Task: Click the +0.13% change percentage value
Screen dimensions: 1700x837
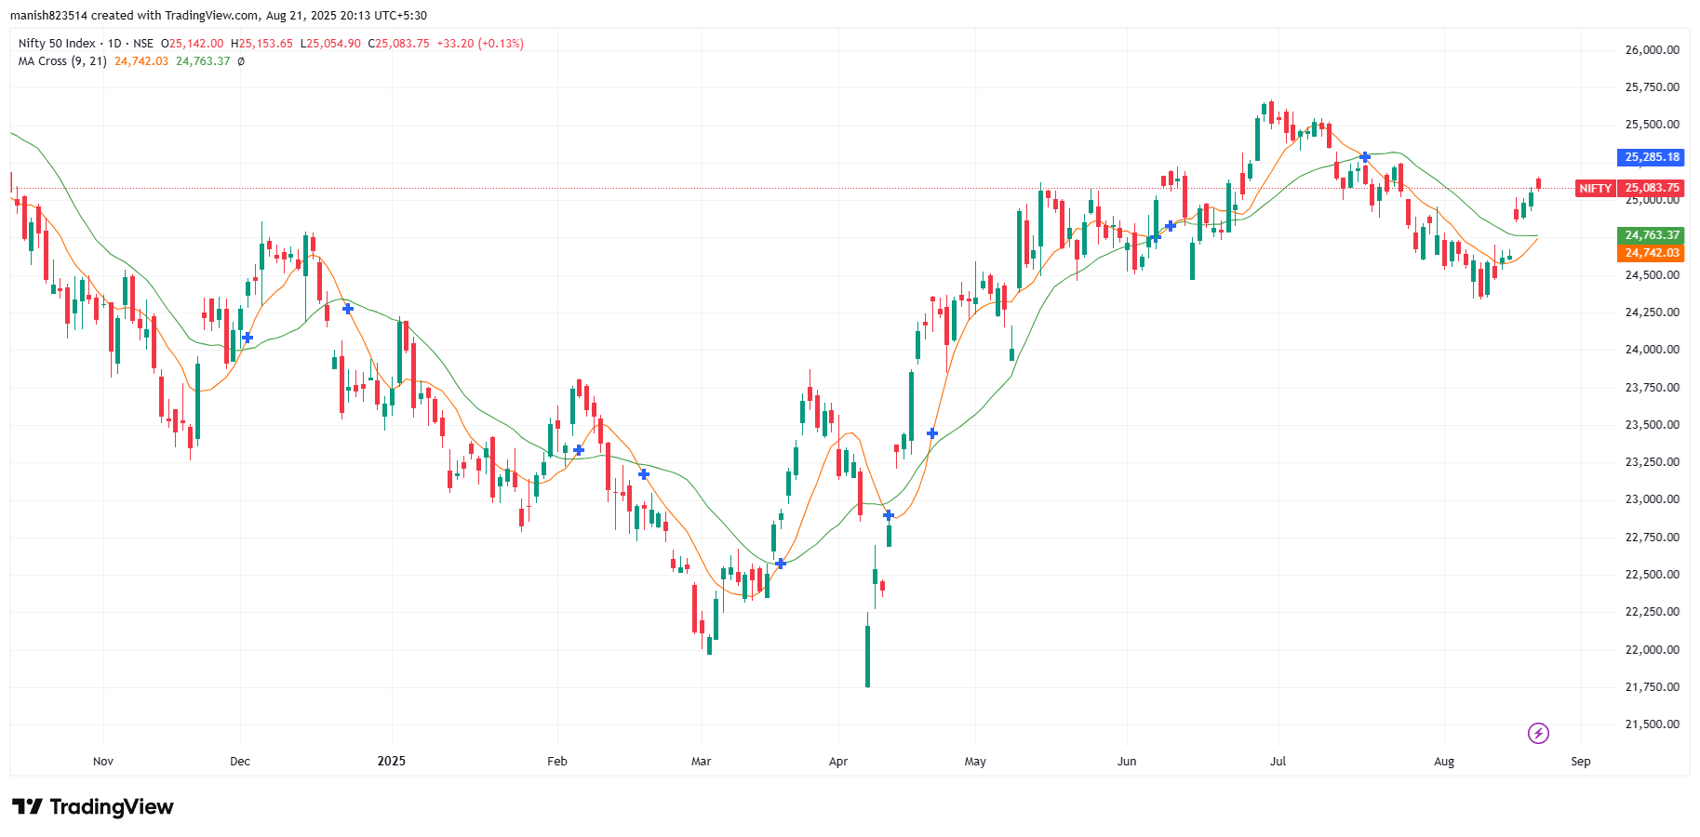Action: click(x=500, y=43)
